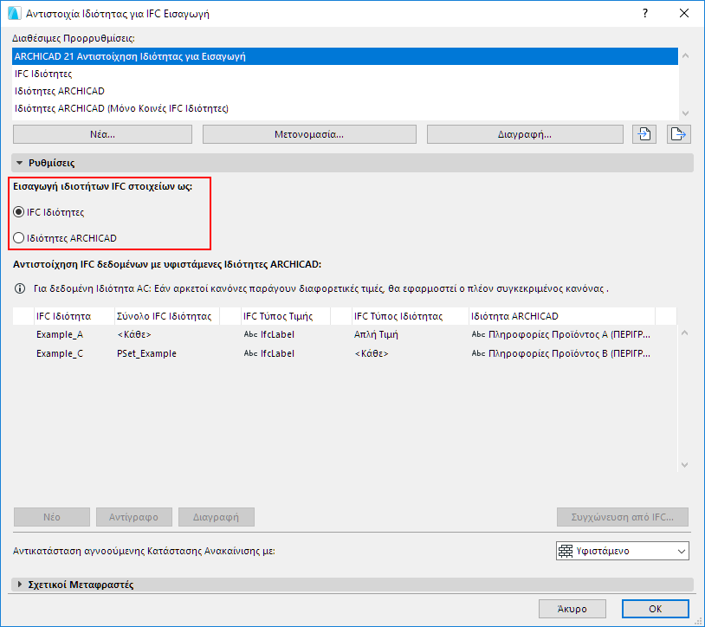This screenshot has height=627, width=705.
Task: Click the Αντίγραφο rule button
Action: tap(133, 517)
